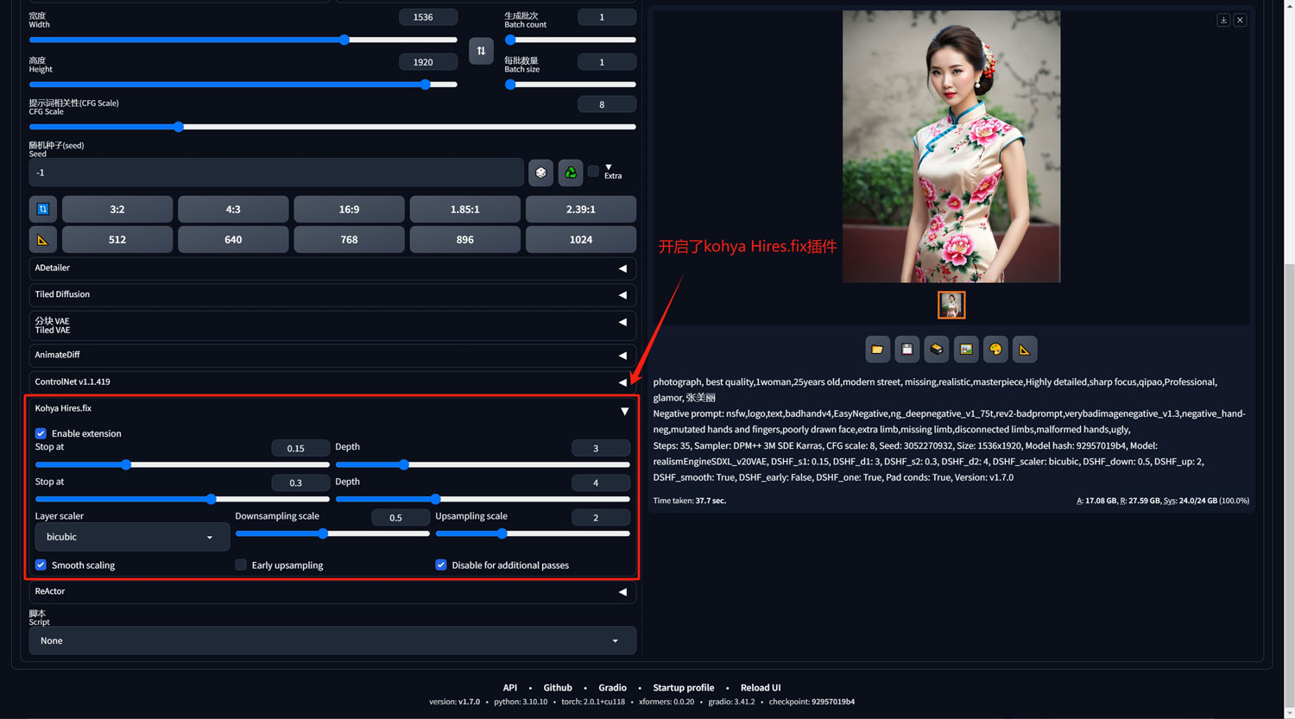Click the CFG Scale slider handle
The image size is (1295, 719).
(x=179, y=127)
